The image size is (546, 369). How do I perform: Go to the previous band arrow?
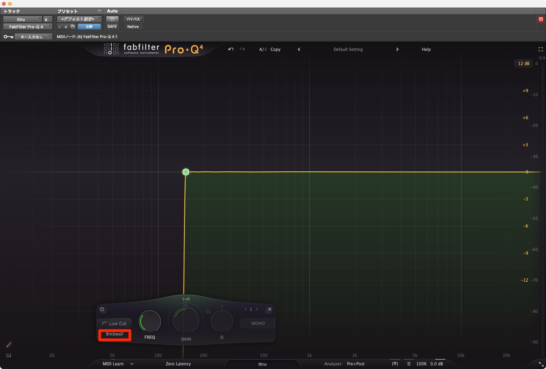[245, 309]
